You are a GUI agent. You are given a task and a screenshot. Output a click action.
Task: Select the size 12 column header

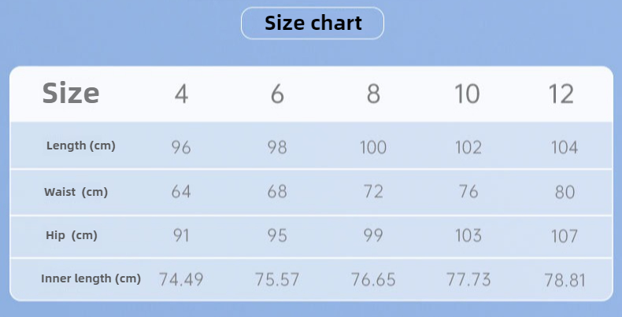point(561,94)
